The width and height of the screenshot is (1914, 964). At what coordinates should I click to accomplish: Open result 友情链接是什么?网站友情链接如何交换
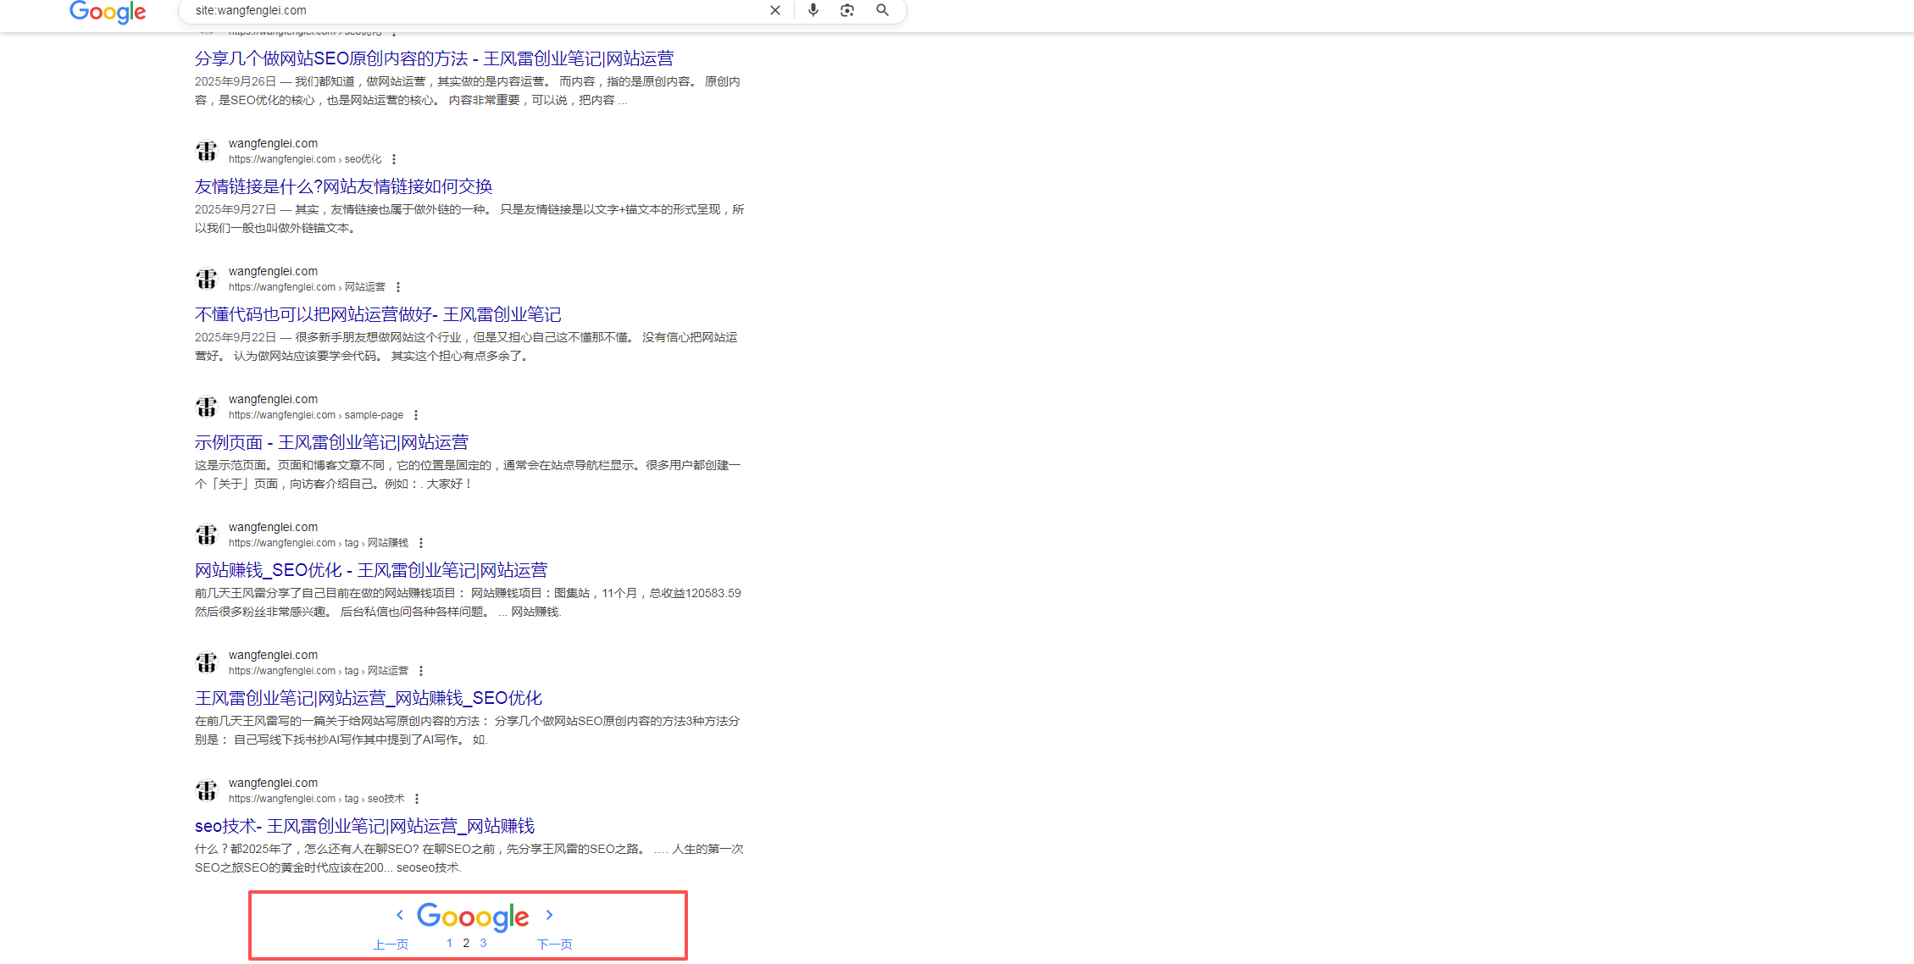343,186
